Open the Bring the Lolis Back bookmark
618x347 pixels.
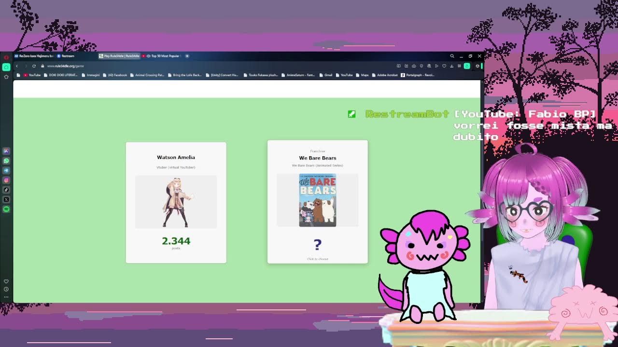tap(184, 75)
